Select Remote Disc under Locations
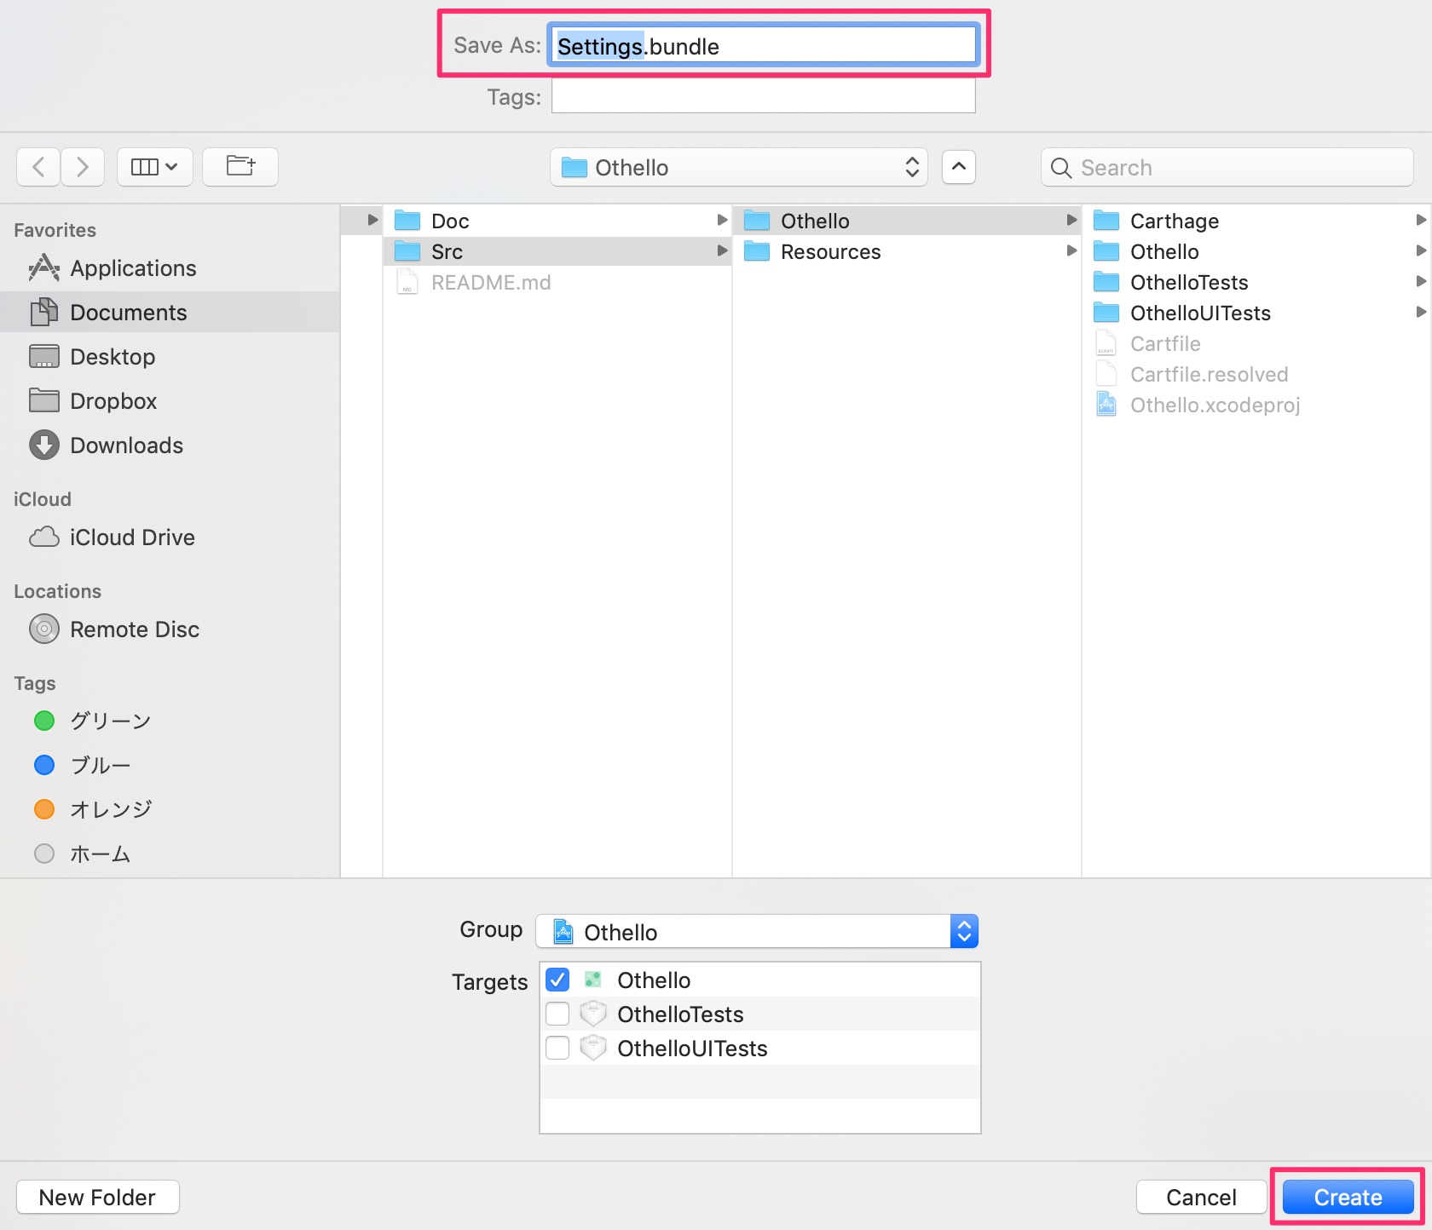 pyautogui.click(x=133, y=629)
